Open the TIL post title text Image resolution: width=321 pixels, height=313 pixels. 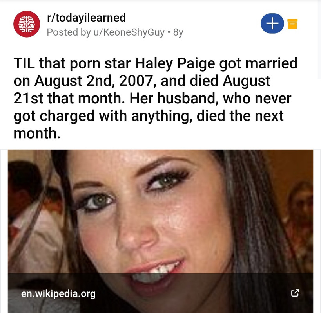155,98
